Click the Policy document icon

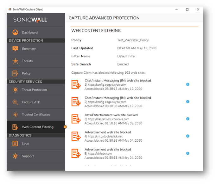[15, 73]
